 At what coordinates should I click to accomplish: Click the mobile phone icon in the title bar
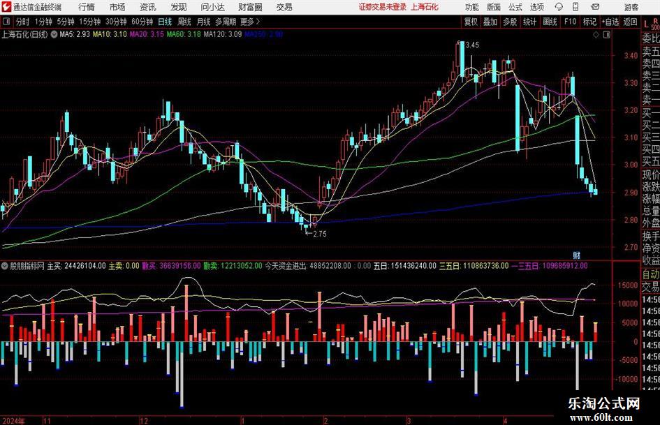[575, 7]
